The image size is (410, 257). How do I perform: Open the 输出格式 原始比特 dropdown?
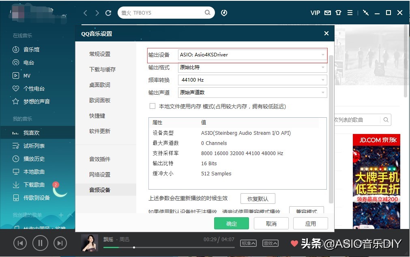coord(252,67)
